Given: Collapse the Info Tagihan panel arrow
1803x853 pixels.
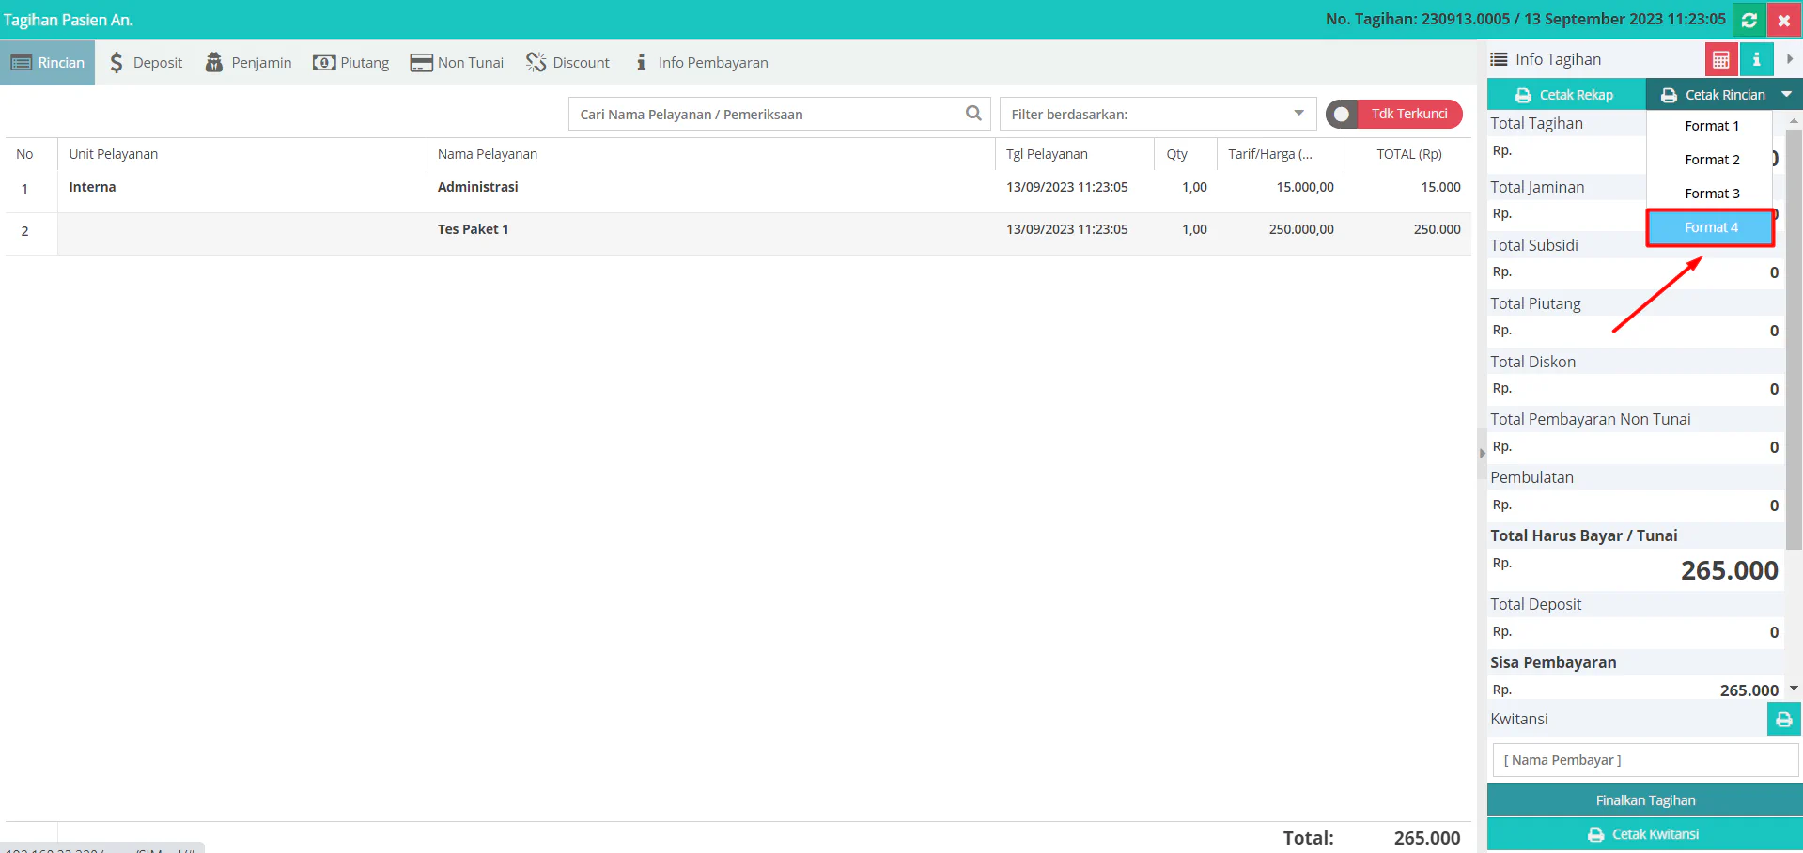Looking at the screenshot, I should [x=1790, y=59].
